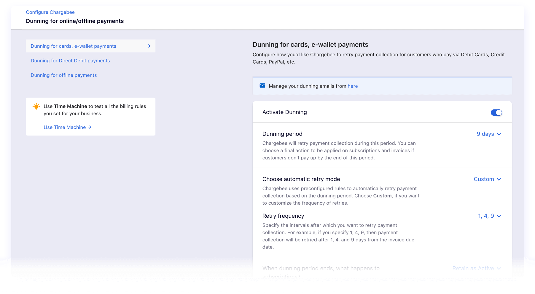Image resolution: width=535 pixels, height=294 pixels.
Task: Click the Choose automatic retry mode label
Action: 301,179
